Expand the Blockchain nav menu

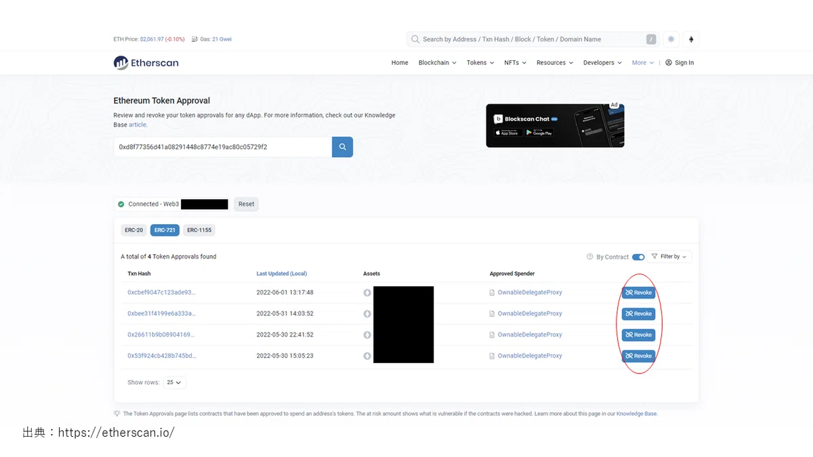click(437, 63)
